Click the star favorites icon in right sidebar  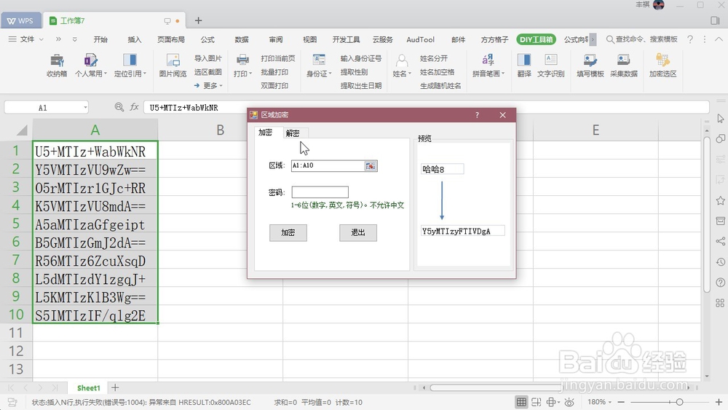coord(720,200)
